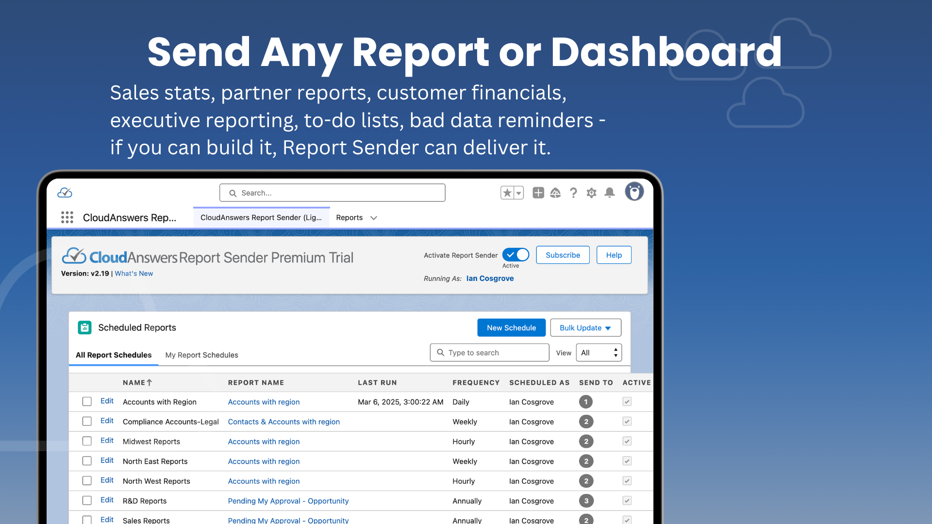Focus the Type to search field
The image size is (932, 524).
click(x=489, y=353)
